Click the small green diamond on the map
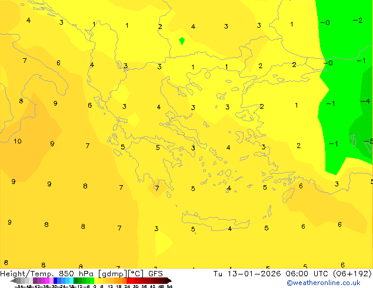Image resolution: width=373 pixels, height=288 pixels. click(182, 41)
